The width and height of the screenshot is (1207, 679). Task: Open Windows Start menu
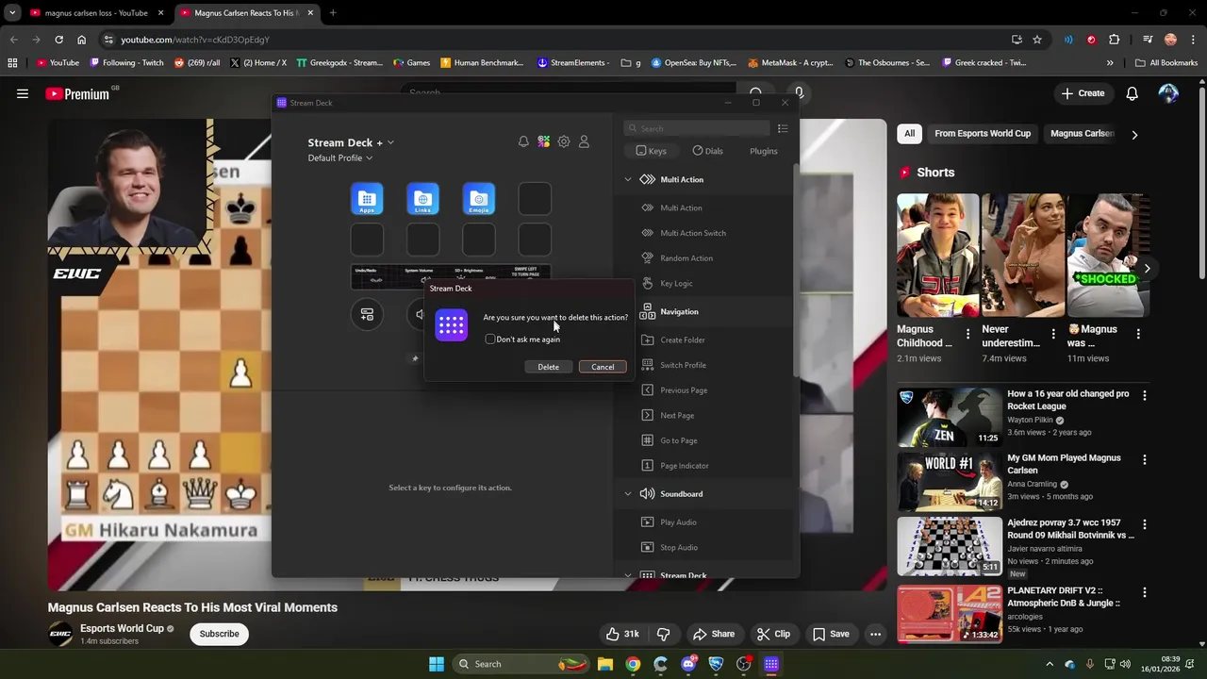tap(437, 664)
